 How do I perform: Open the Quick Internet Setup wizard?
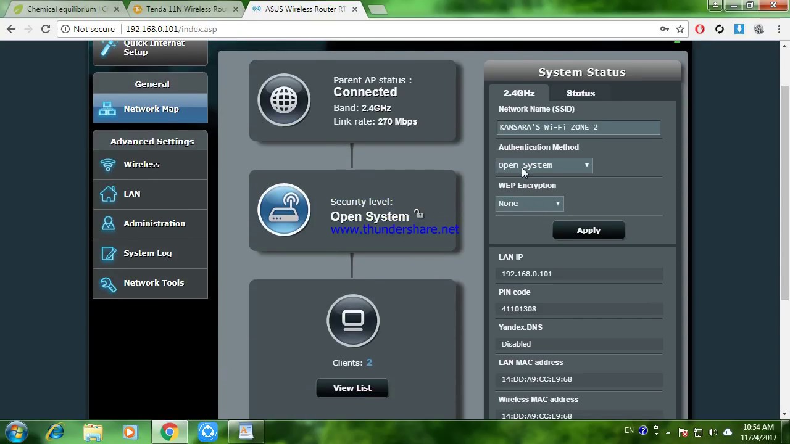pos(150,48)
